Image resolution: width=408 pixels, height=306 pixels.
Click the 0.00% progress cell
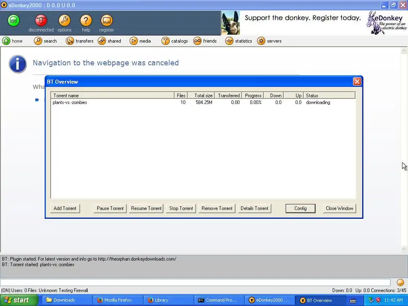point(255,102)
